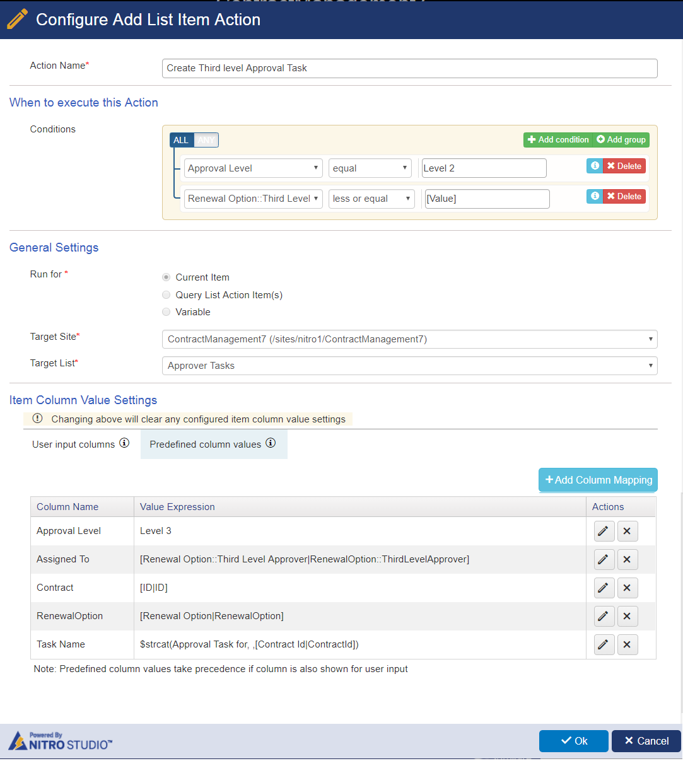The height and width of the screenshot is (761, 683).
Task: Edit the Task Name column mapping
Action: tap(604, 644)
